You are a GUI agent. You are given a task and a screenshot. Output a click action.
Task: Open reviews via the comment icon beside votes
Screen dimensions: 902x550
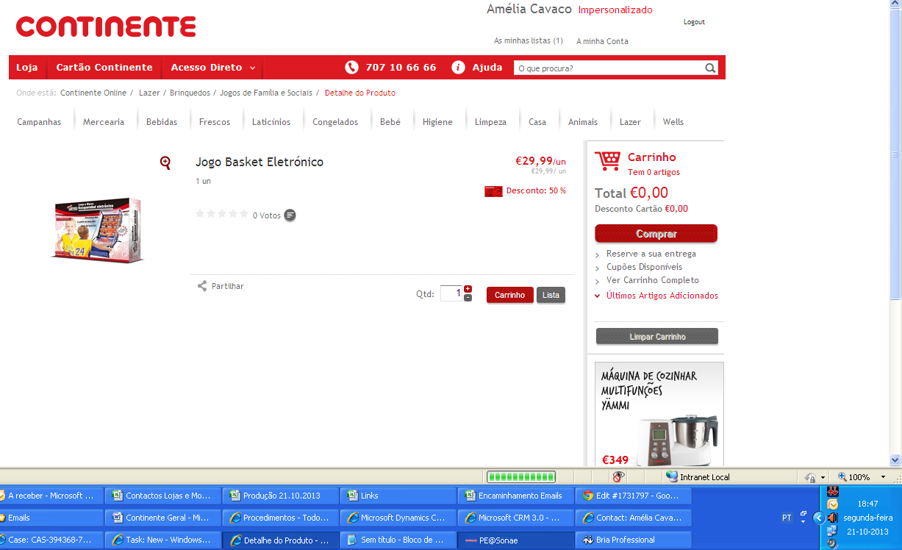tap(290, 215)
